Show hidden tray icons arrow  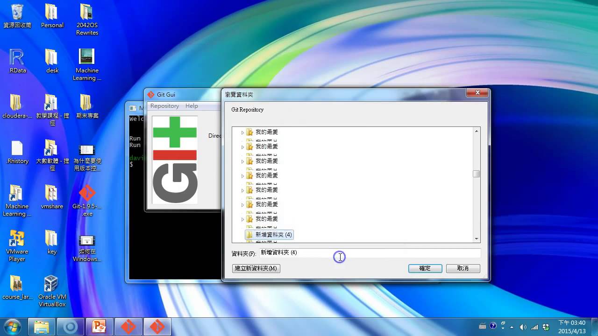tap(512, 327)
